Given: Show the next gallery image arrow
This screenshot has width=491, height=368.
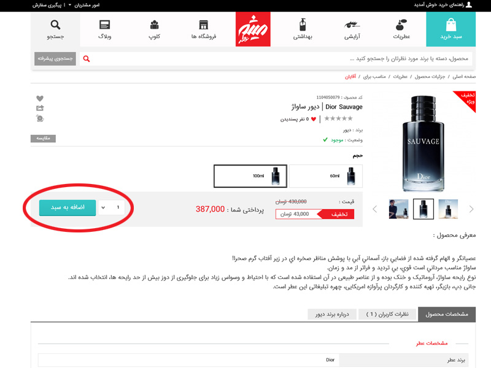Looking at the screenshot, I should click(x=471, y=209).
